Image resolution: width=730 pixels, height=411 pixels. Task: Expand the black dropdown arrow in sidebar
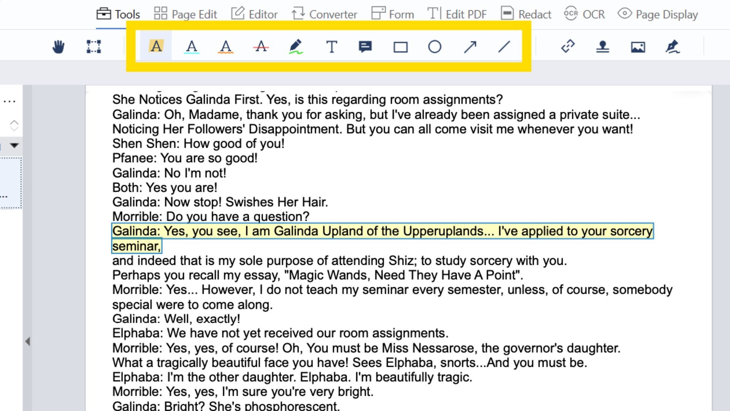click(x=14, y=145)
